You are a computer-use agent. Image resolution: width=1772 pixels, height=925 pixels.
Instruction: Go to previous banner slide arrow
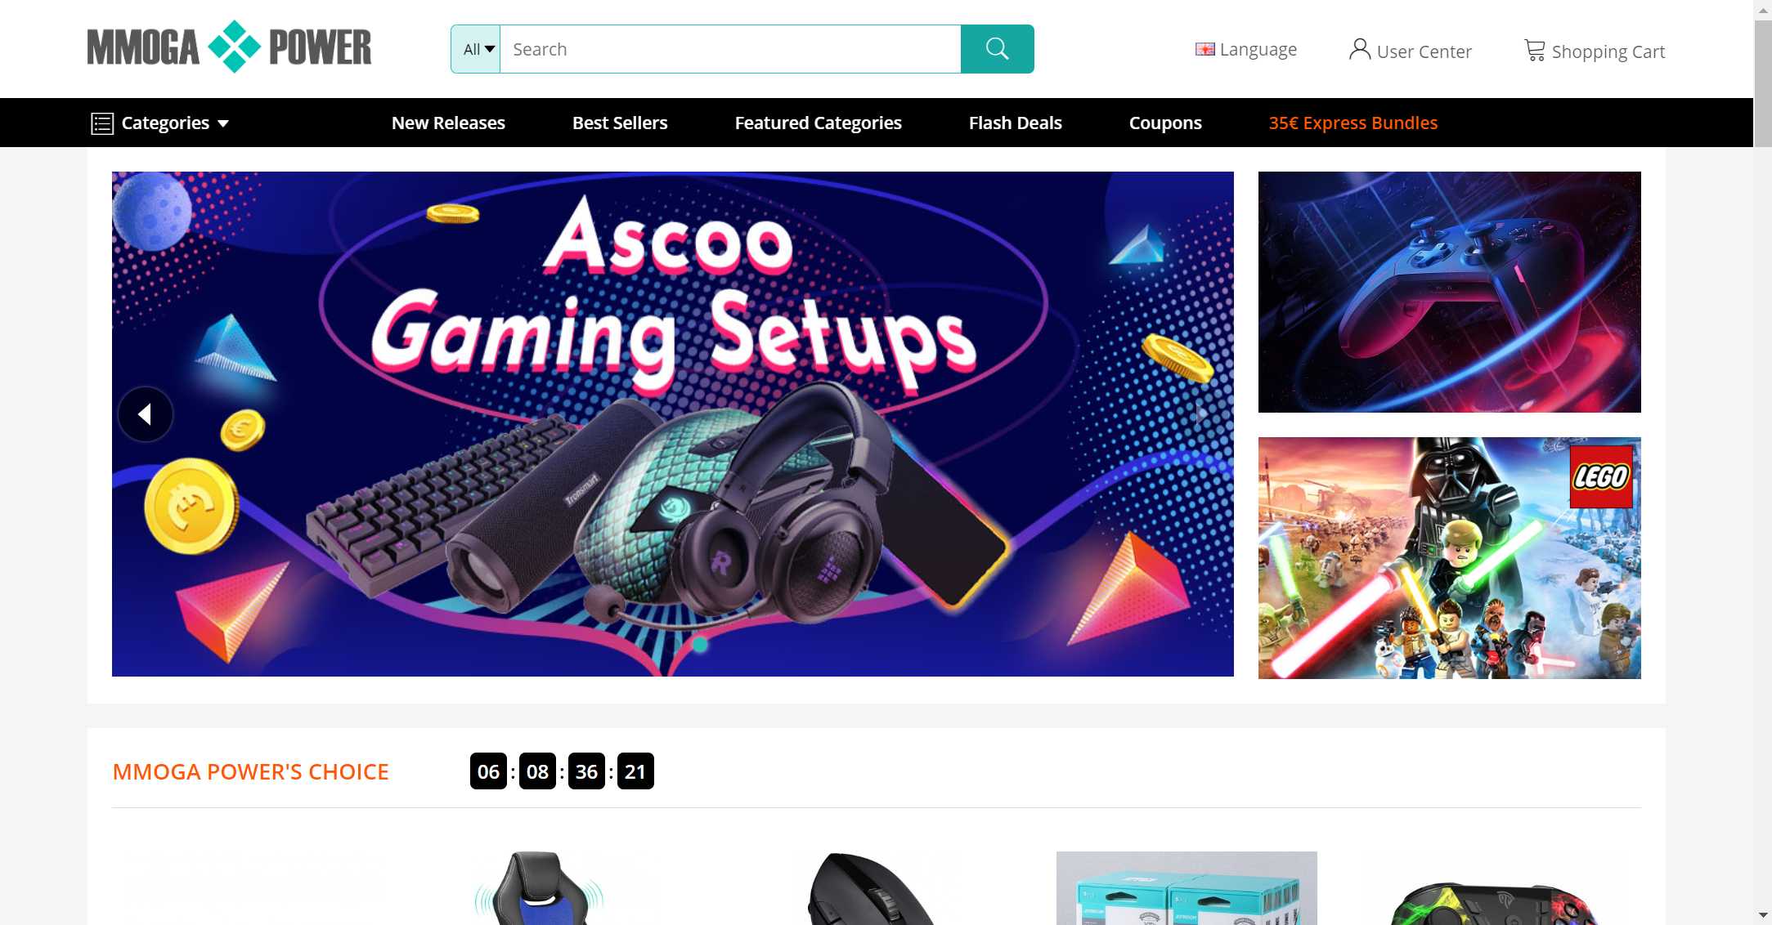(146, 414)
